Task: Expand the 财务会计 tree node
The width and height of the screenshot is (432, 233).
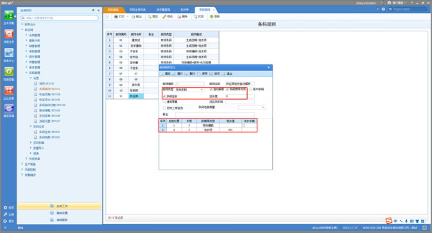Action: 22,24
